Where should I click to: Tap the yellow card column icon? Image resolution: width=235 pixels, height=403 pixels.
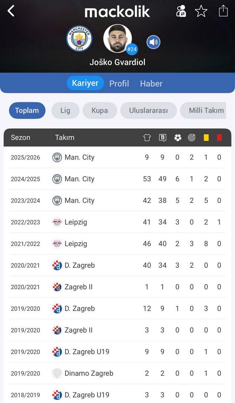coord(206,138)
